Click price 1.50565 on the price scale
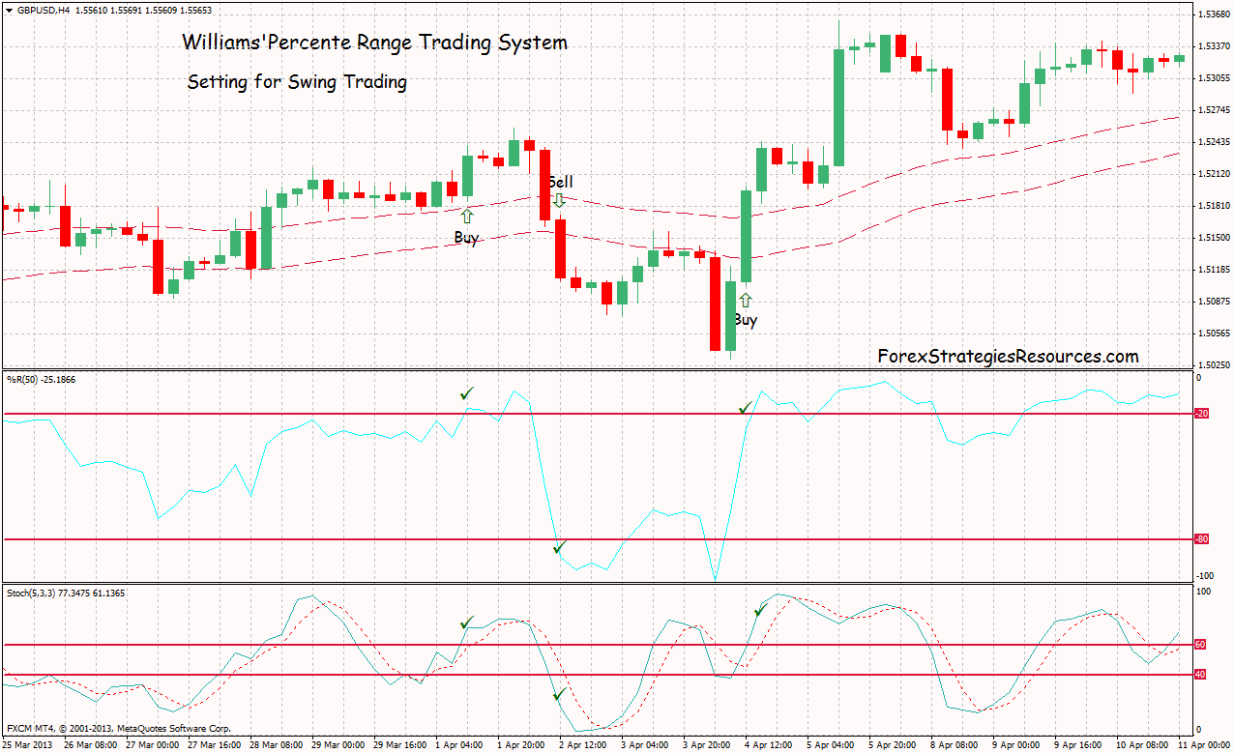This screenshot has height=753, width=1234. [x=1213, y=333]
